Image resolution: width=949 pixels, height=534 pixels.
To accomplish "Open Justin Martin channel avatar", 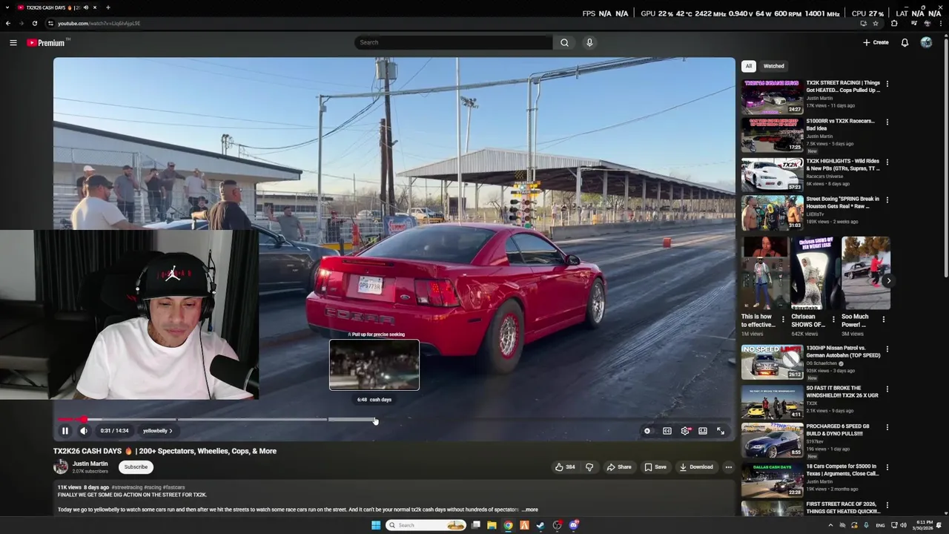I will (61, 467).
